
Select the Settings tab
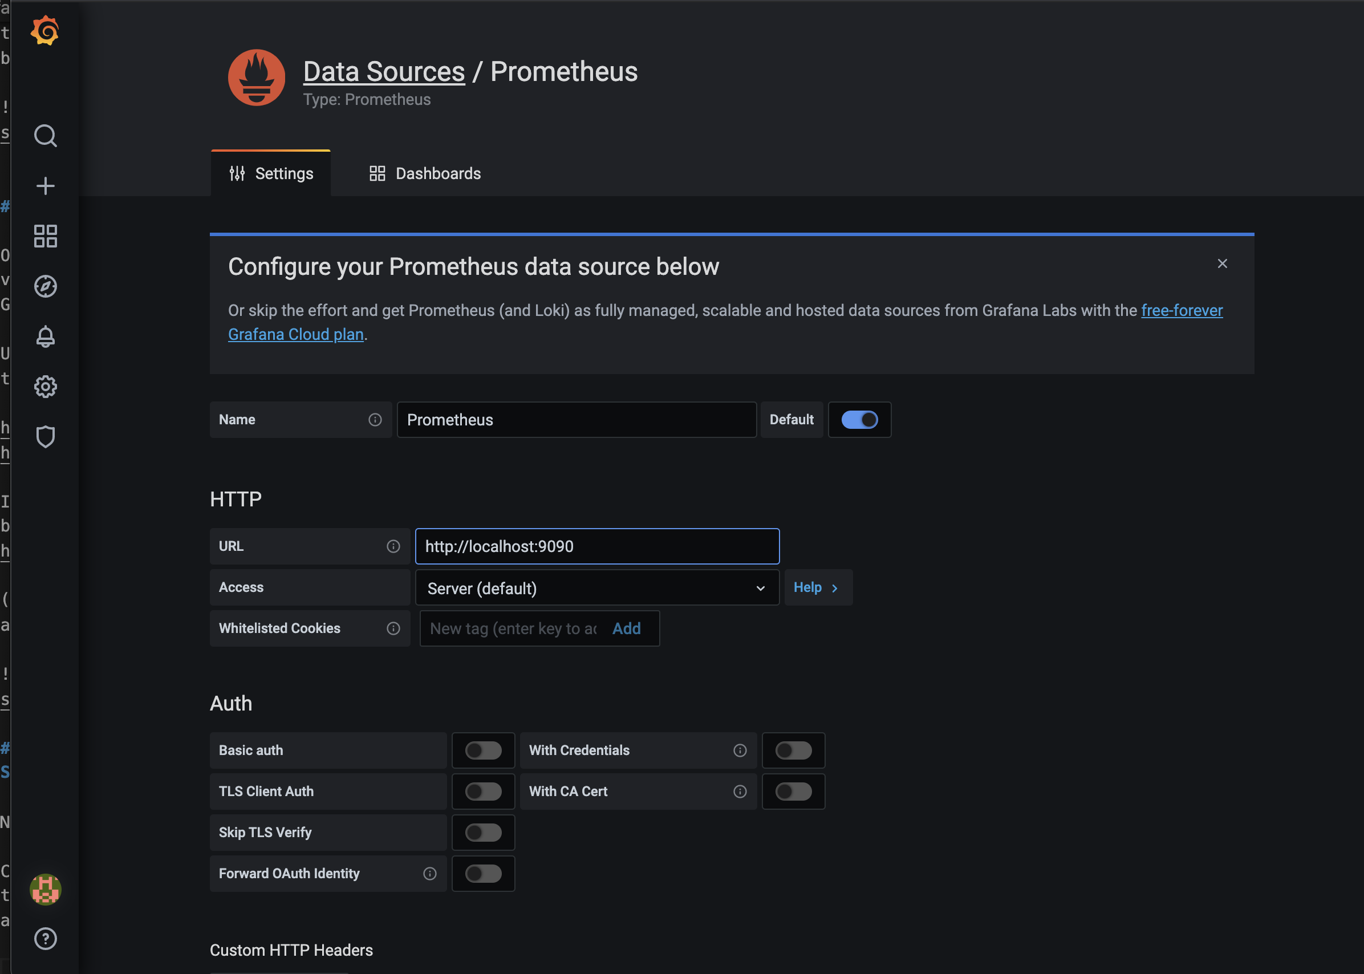point(271,173)
